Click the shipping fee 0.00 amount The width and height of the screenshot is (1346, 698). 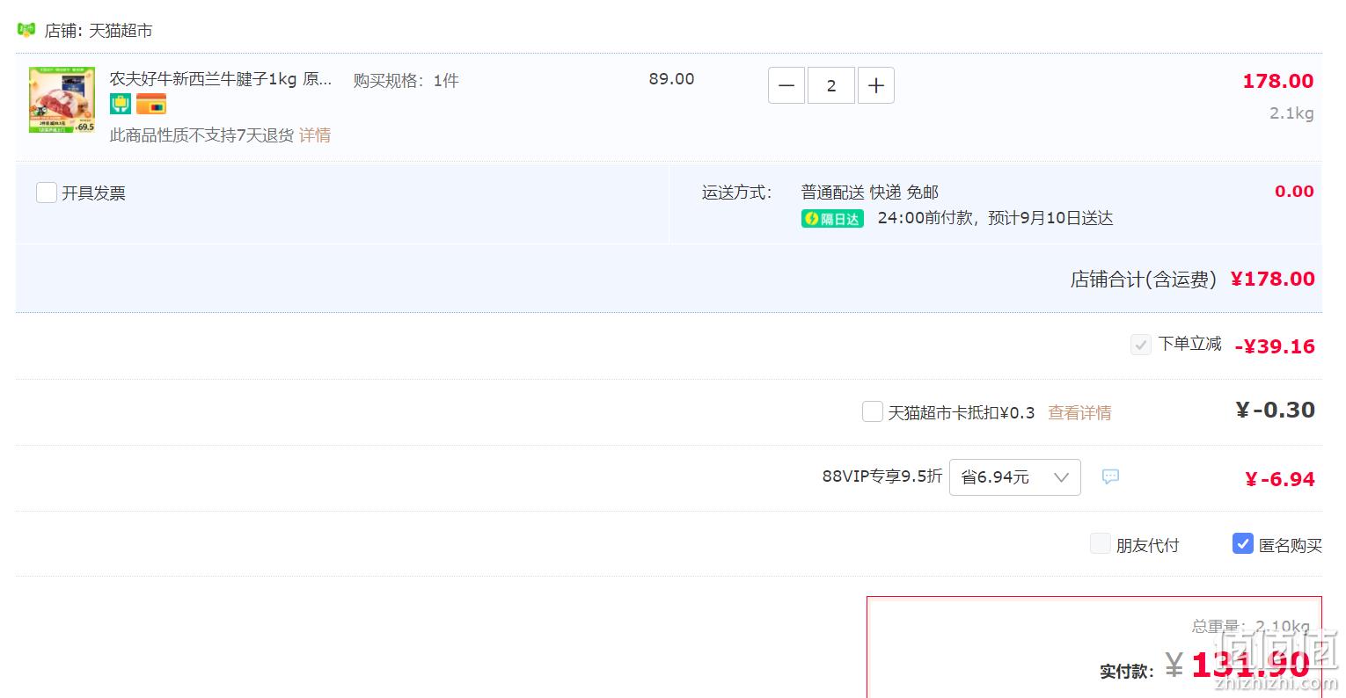coord(1294,192)
